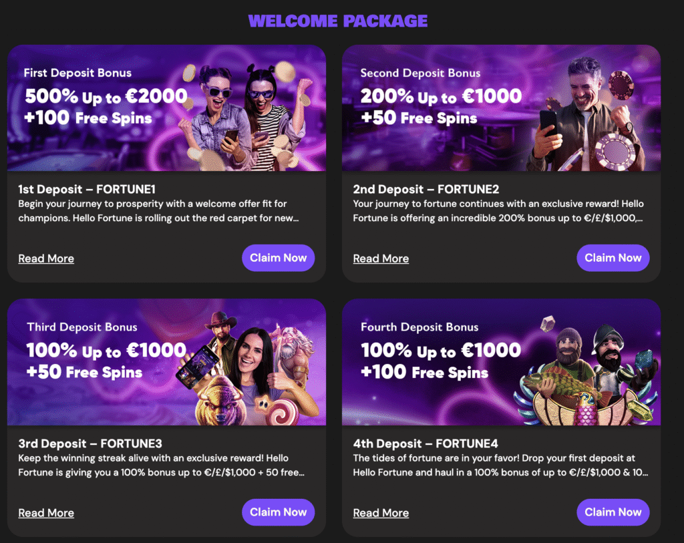Open Read More under 3rd Deposit FORTUNE3
Image resolution: width=684 pixels, height=543 pixels.
[x=45, y=513]
